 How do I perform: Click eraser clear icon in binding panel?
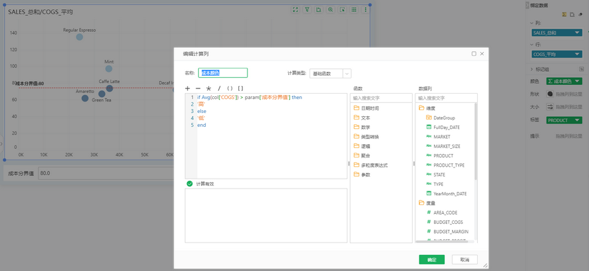tap(580, 14)
